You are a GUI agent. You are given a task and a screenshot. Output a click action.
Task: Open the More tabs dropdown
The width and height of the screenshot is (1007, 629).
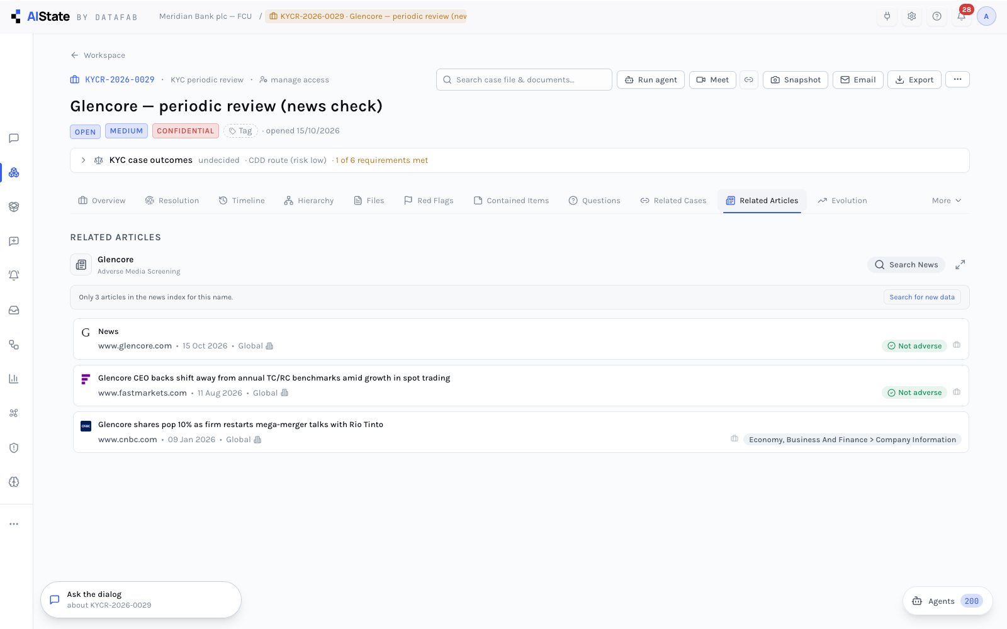pyautogui.click(x=947, y=201)
